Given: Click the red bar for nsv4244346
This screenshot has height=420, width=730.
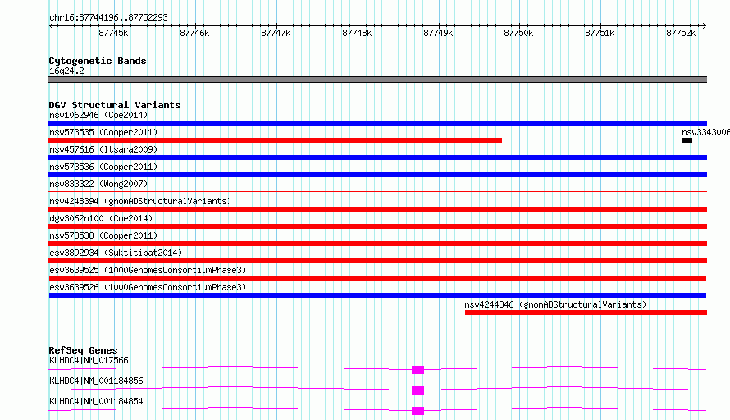Looking at the screenshot, I should (586, 313).
